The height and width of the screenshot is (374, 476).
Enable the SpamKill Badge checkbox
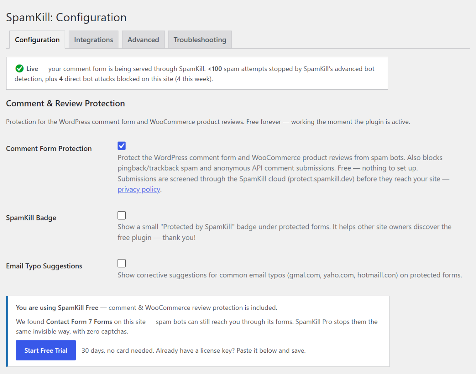tap(122, 215)
